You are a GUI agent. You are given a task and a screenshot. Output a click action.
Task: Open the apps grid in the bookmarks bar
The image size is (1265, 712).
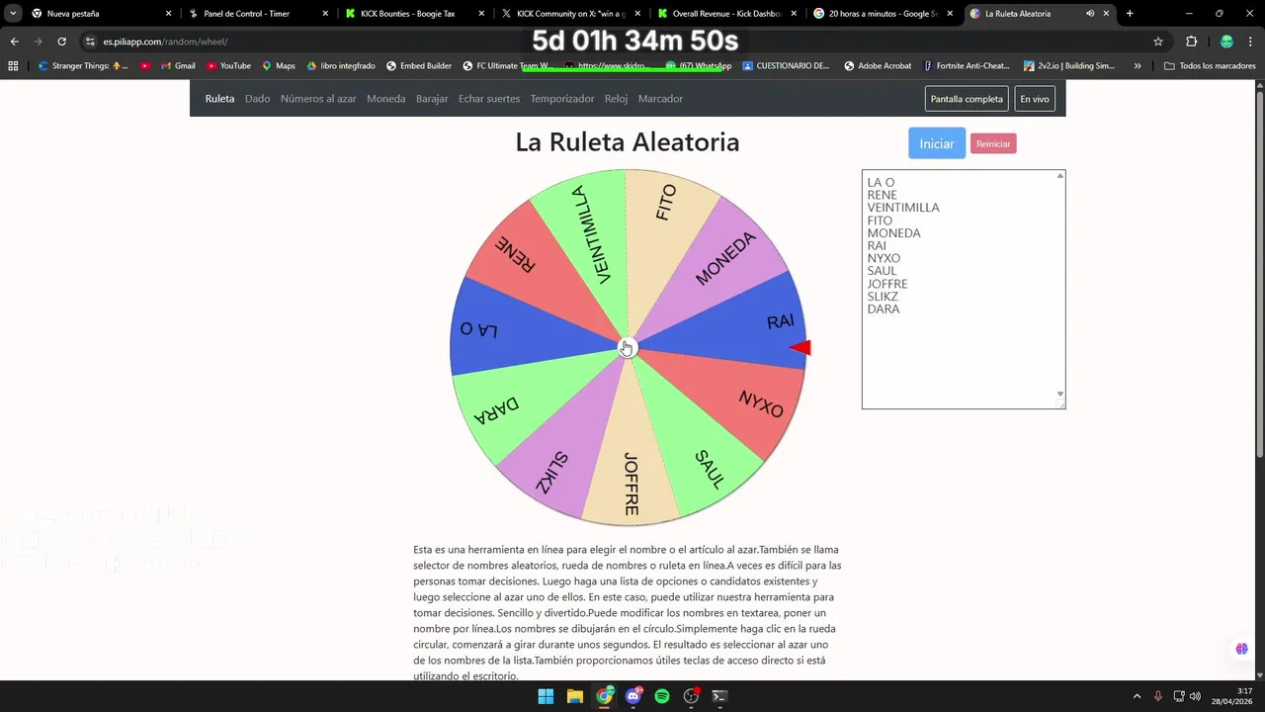coord(13,66)
